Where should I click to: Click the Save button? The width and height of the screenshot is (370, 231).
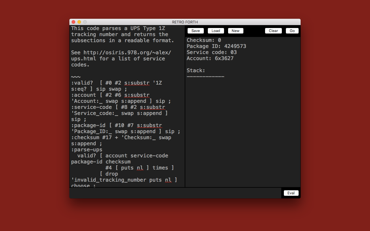pyautogui.click(x=196, y=31)
